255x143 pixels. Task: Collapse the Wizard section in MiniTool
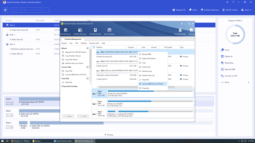tap(87, 48)
